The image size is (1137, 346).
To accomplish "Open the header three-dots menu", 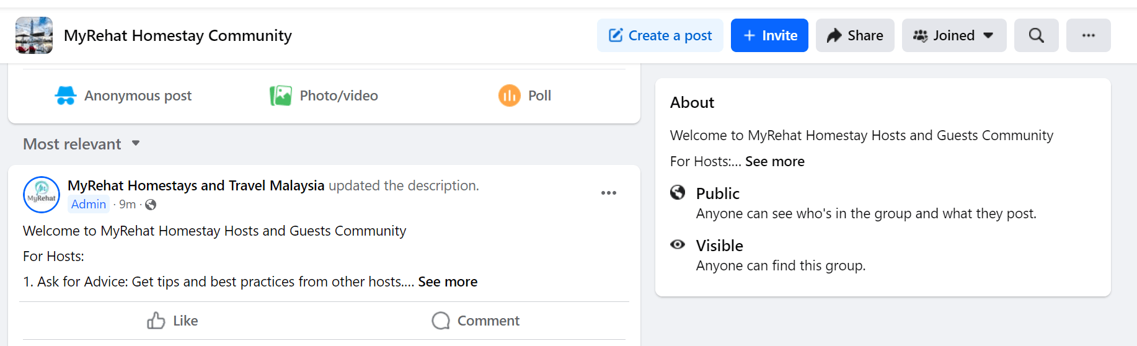I will [x=1089, y=35].
